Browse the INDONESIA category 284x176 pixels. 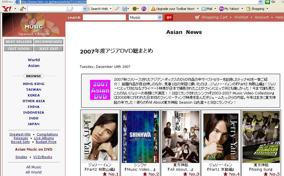[x=33, y=113]
